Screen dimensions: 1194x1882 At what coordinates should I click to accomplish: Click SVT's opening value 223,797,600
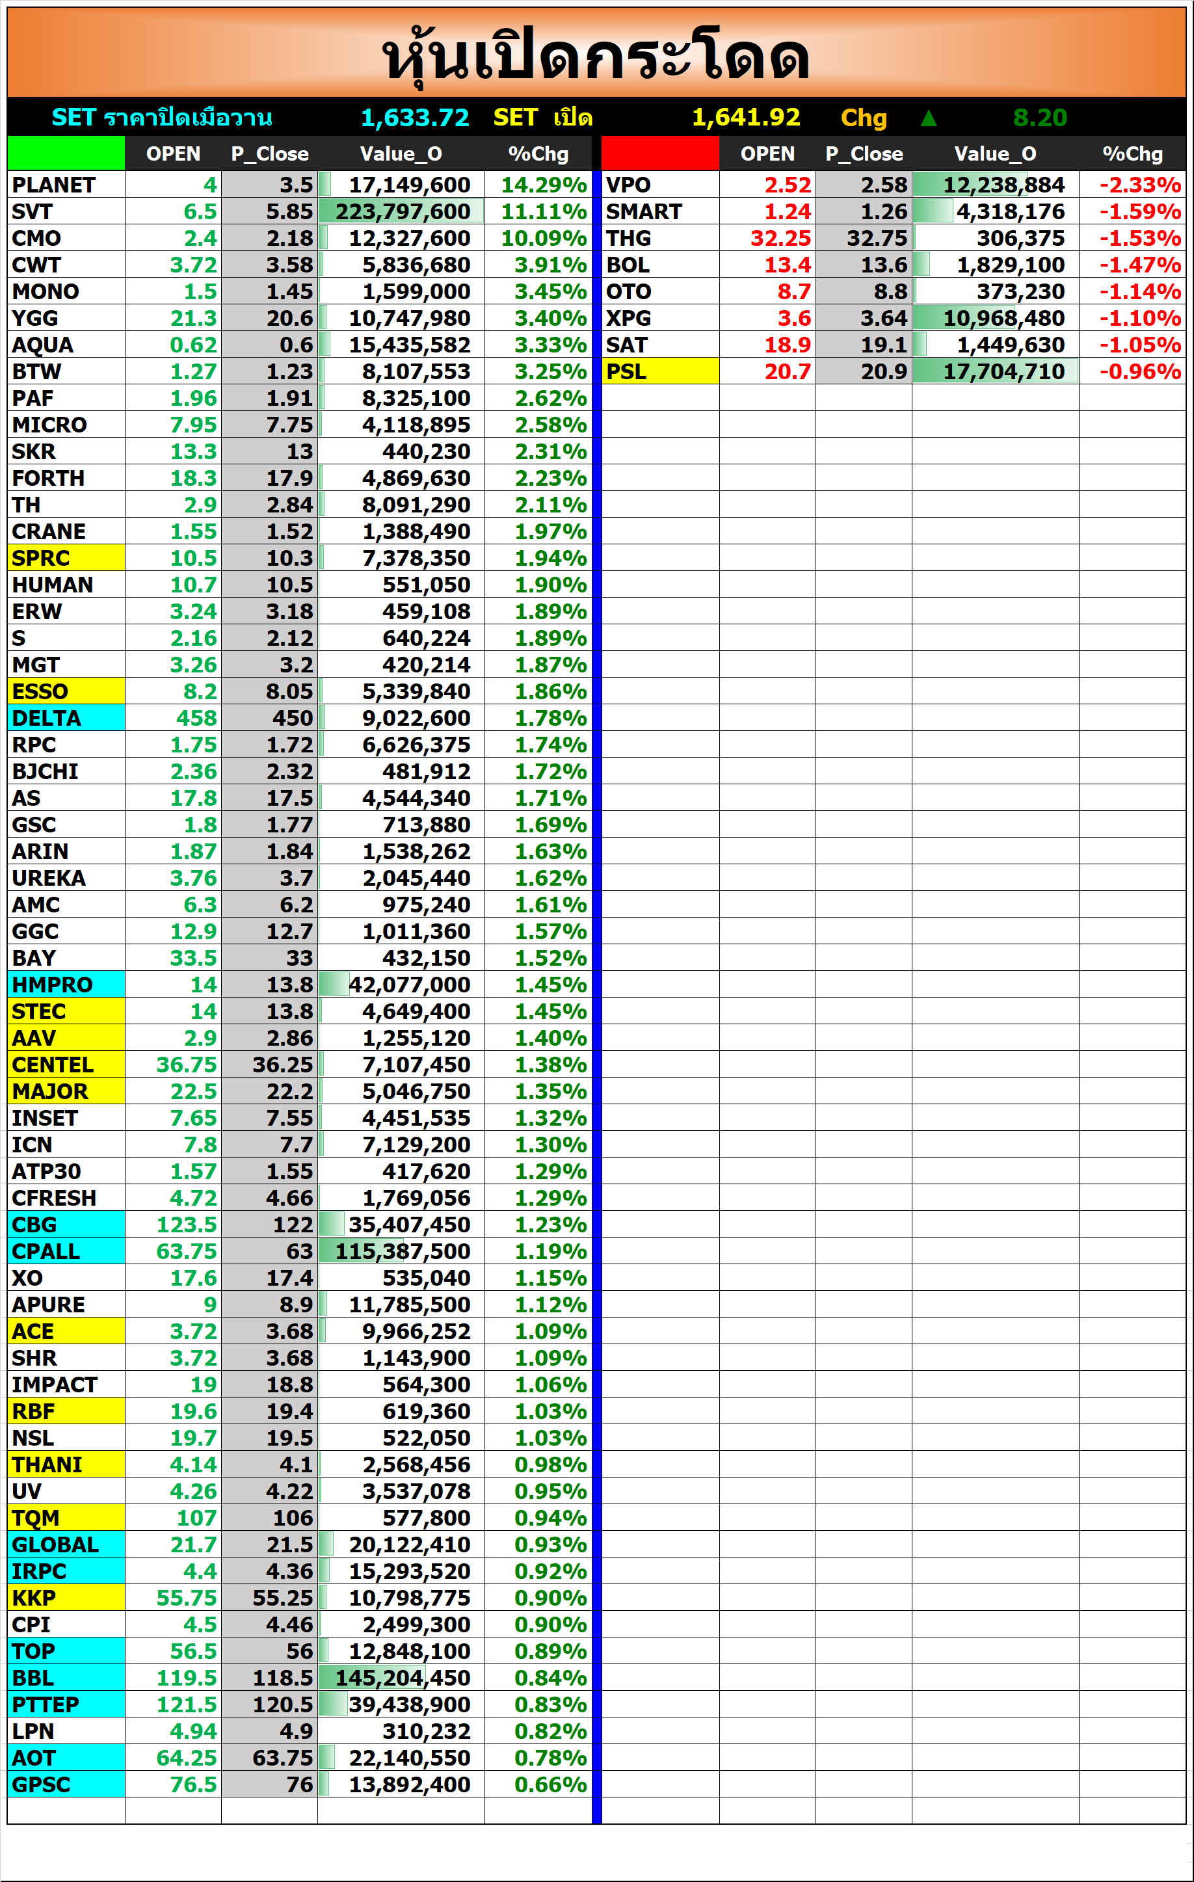click(402, 211)
